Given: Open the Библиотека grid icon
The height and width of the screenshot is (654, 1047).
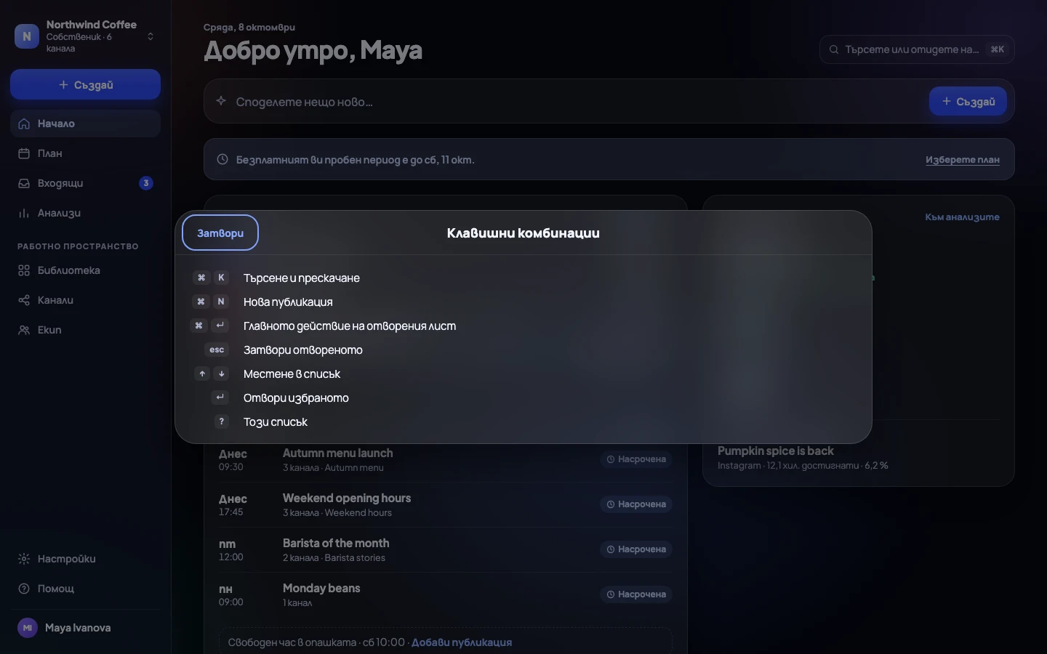Looking at the screenshot, I should [x=24, y=270].
